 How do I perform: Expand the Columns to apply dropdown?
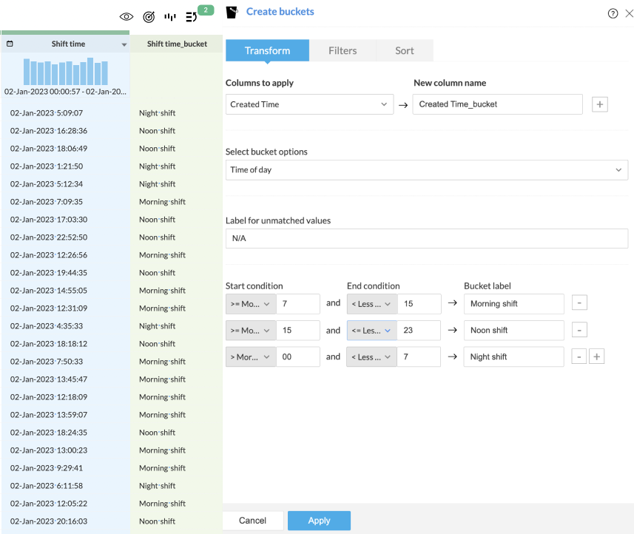[x=309, y=104]
